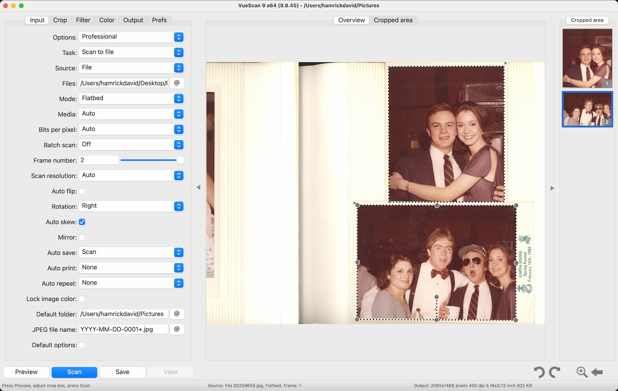
Task: Open the Rotation dropdown showing Right
Action: click(132, 206)
